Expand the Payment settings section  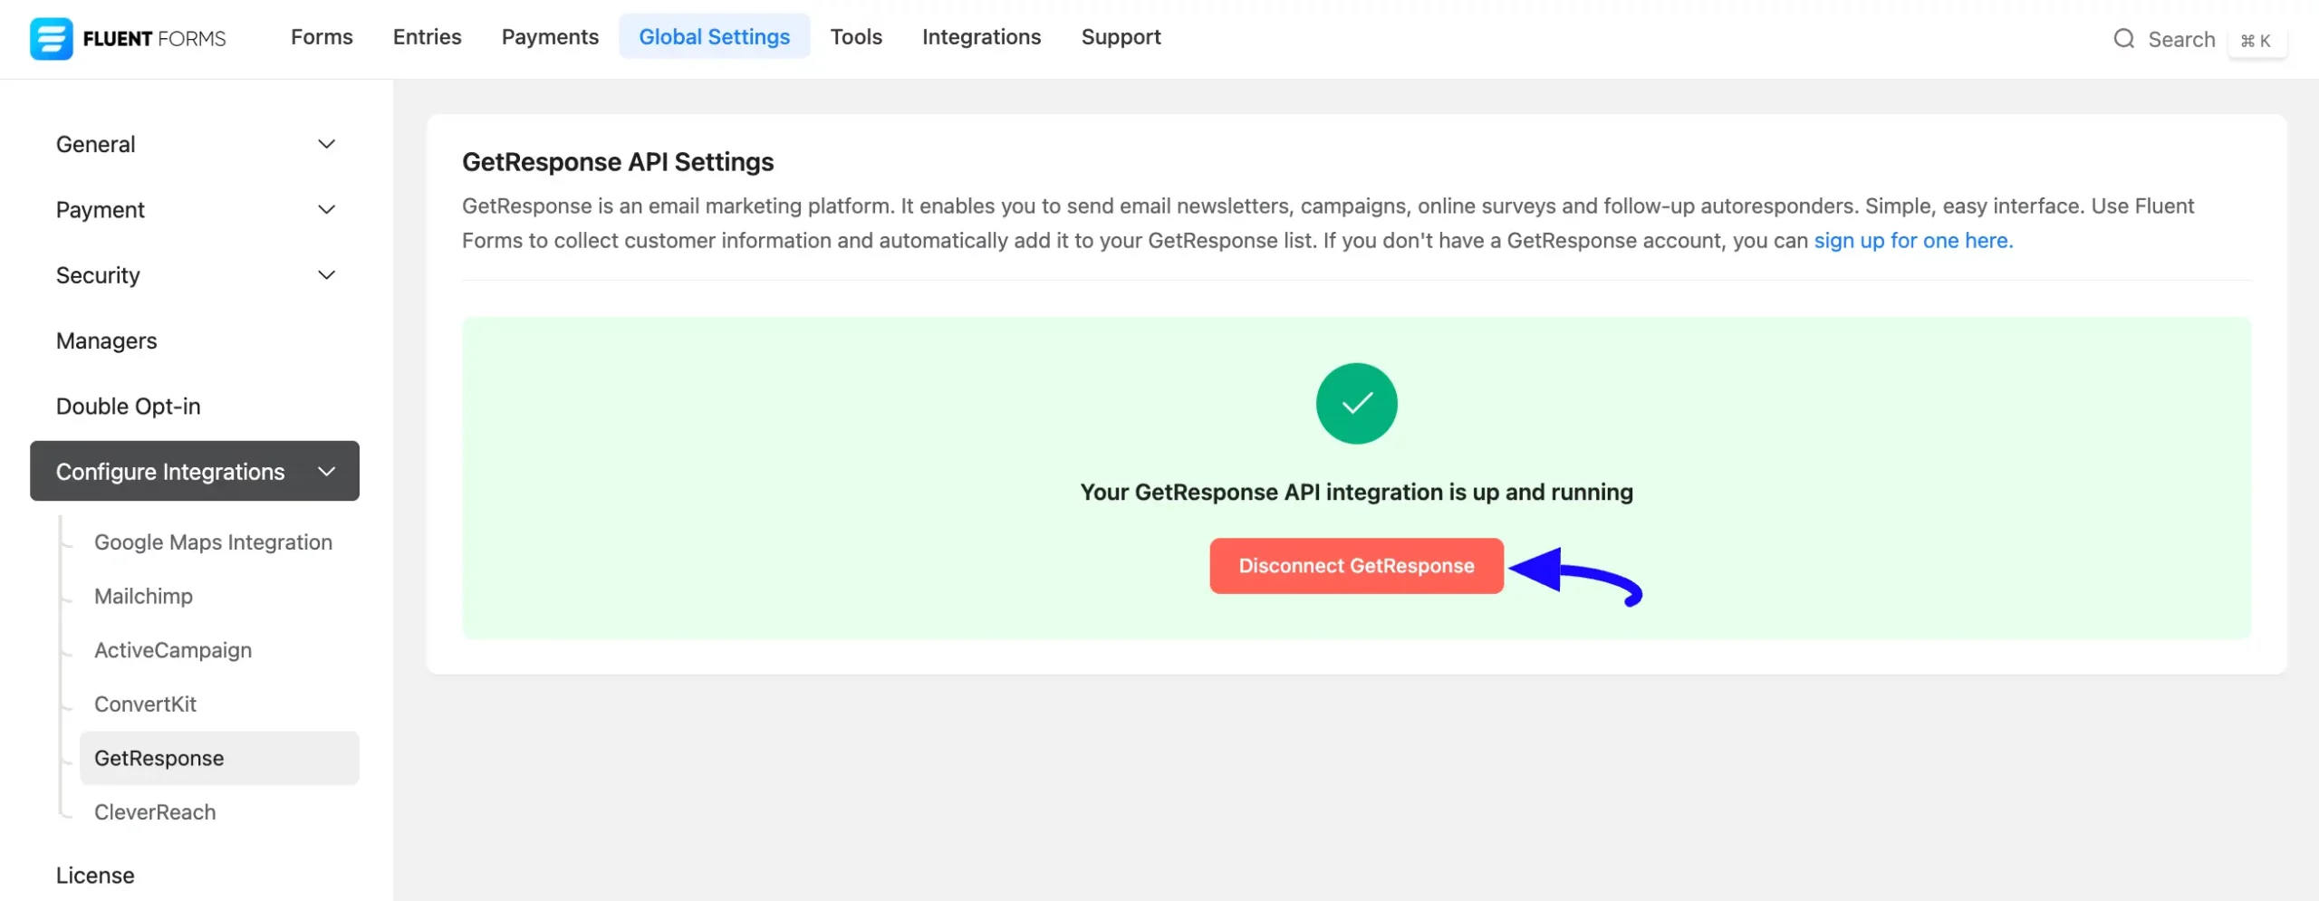click(194, 209)
